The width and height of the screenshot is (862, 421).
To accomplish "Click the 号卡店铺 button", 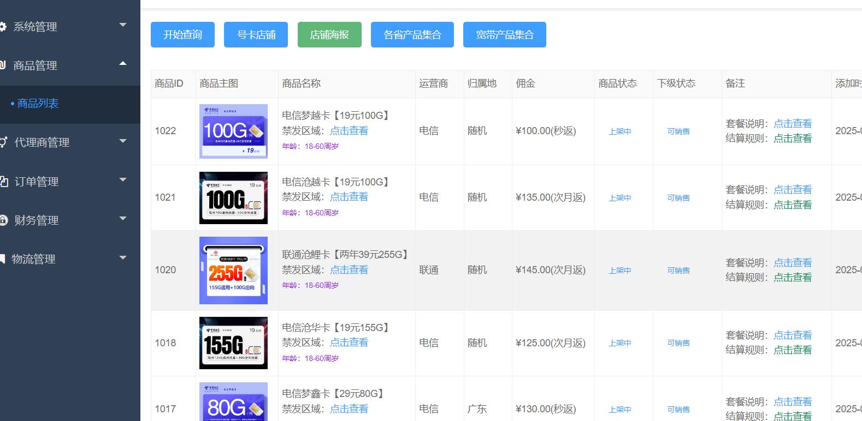I will [x=256, y=35].
